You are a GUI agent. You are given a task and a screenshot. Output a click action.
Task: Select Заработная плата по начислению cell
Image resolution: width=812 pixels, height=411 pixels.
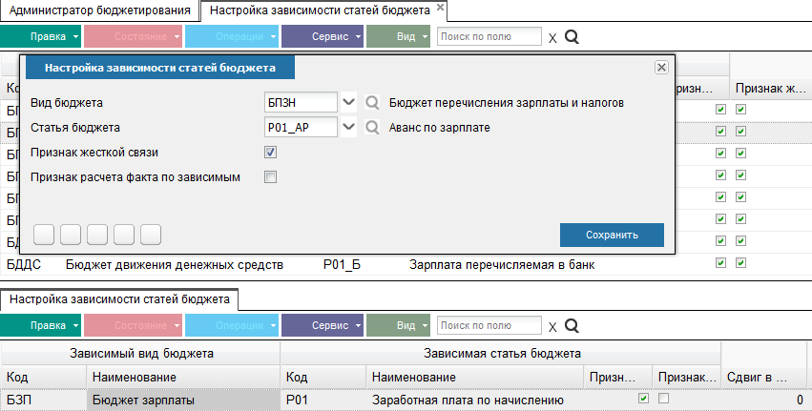tap(475, 401)
